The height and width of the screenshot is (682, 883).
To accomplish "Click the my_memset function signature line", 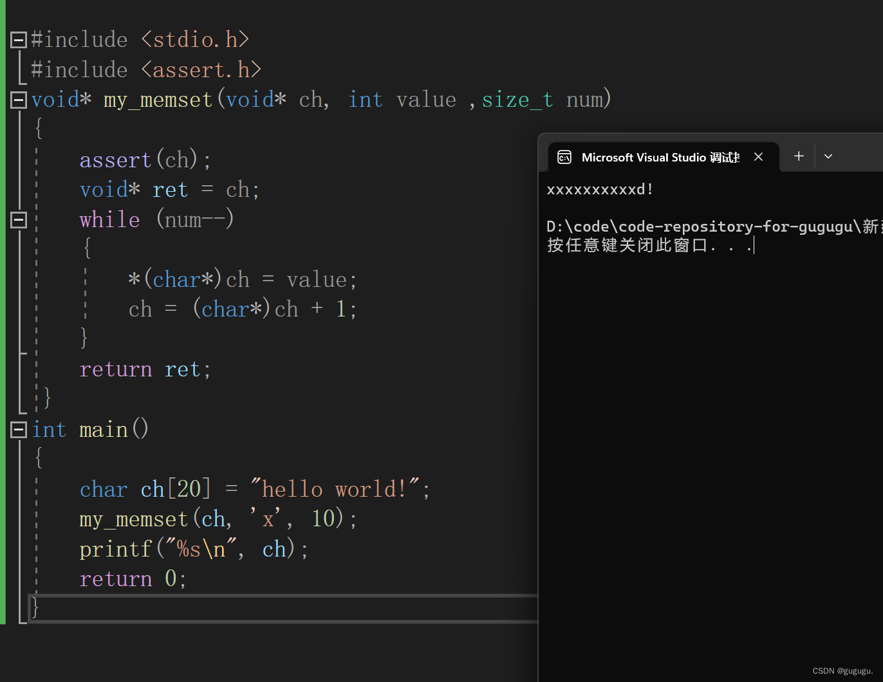I will [321, 100].
